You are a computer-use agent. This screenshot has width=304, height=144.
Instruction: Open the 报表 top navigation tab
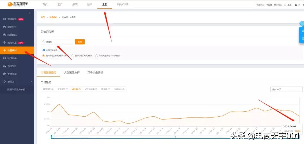pyautogui.click(x=75, y=5)
